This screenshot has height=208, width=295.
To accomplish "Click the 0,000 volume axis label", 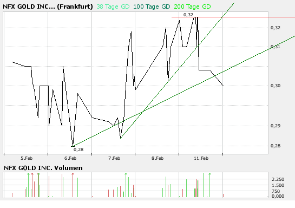I will (278, 196).
